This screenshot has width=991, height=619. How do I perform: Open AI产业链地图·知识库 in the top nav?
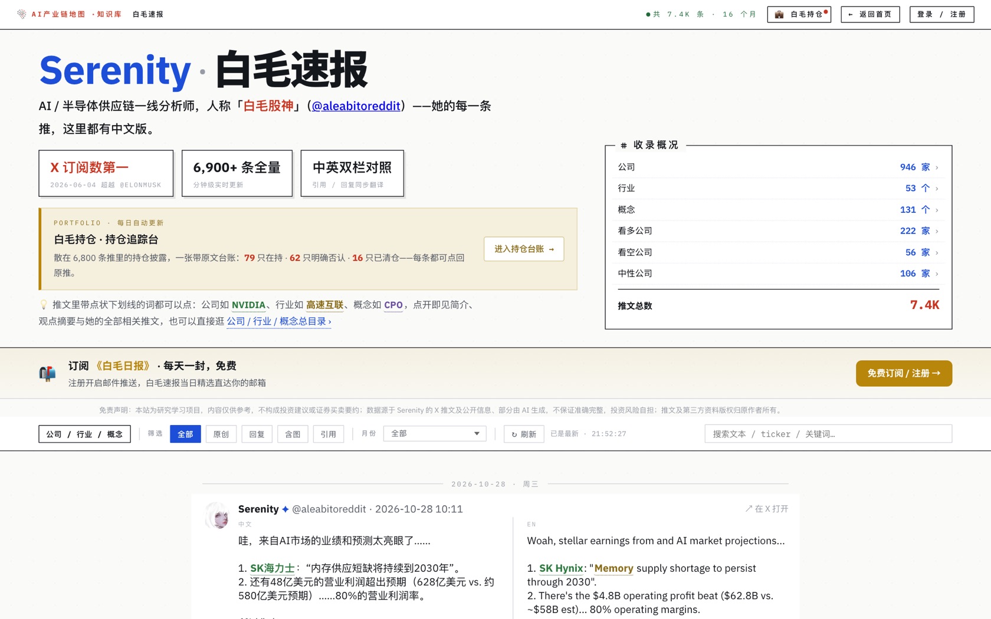coord(76,14)
